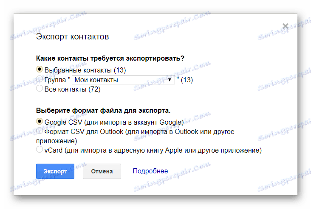Viewport: 311px width, 209px height.
Task: Click the vCard option description text
Action: (x=153, y=150)
